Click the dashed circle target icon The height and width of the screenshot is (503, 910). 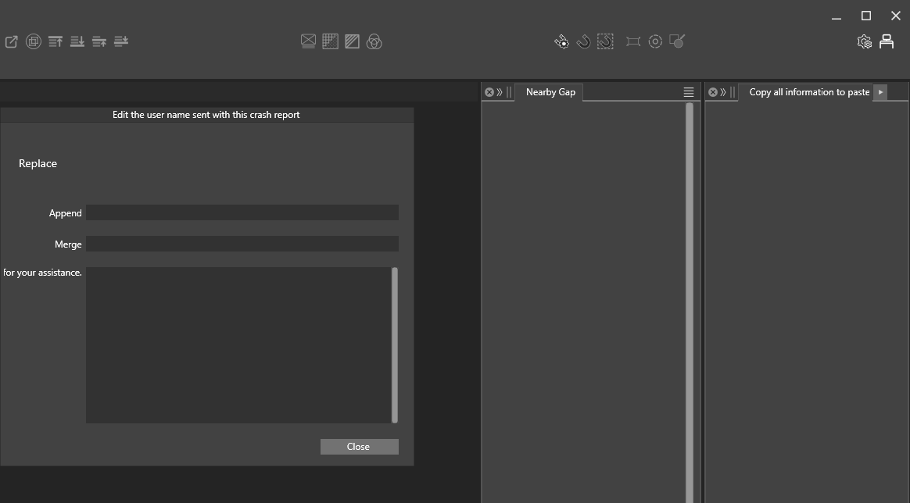tap(655, 42)
